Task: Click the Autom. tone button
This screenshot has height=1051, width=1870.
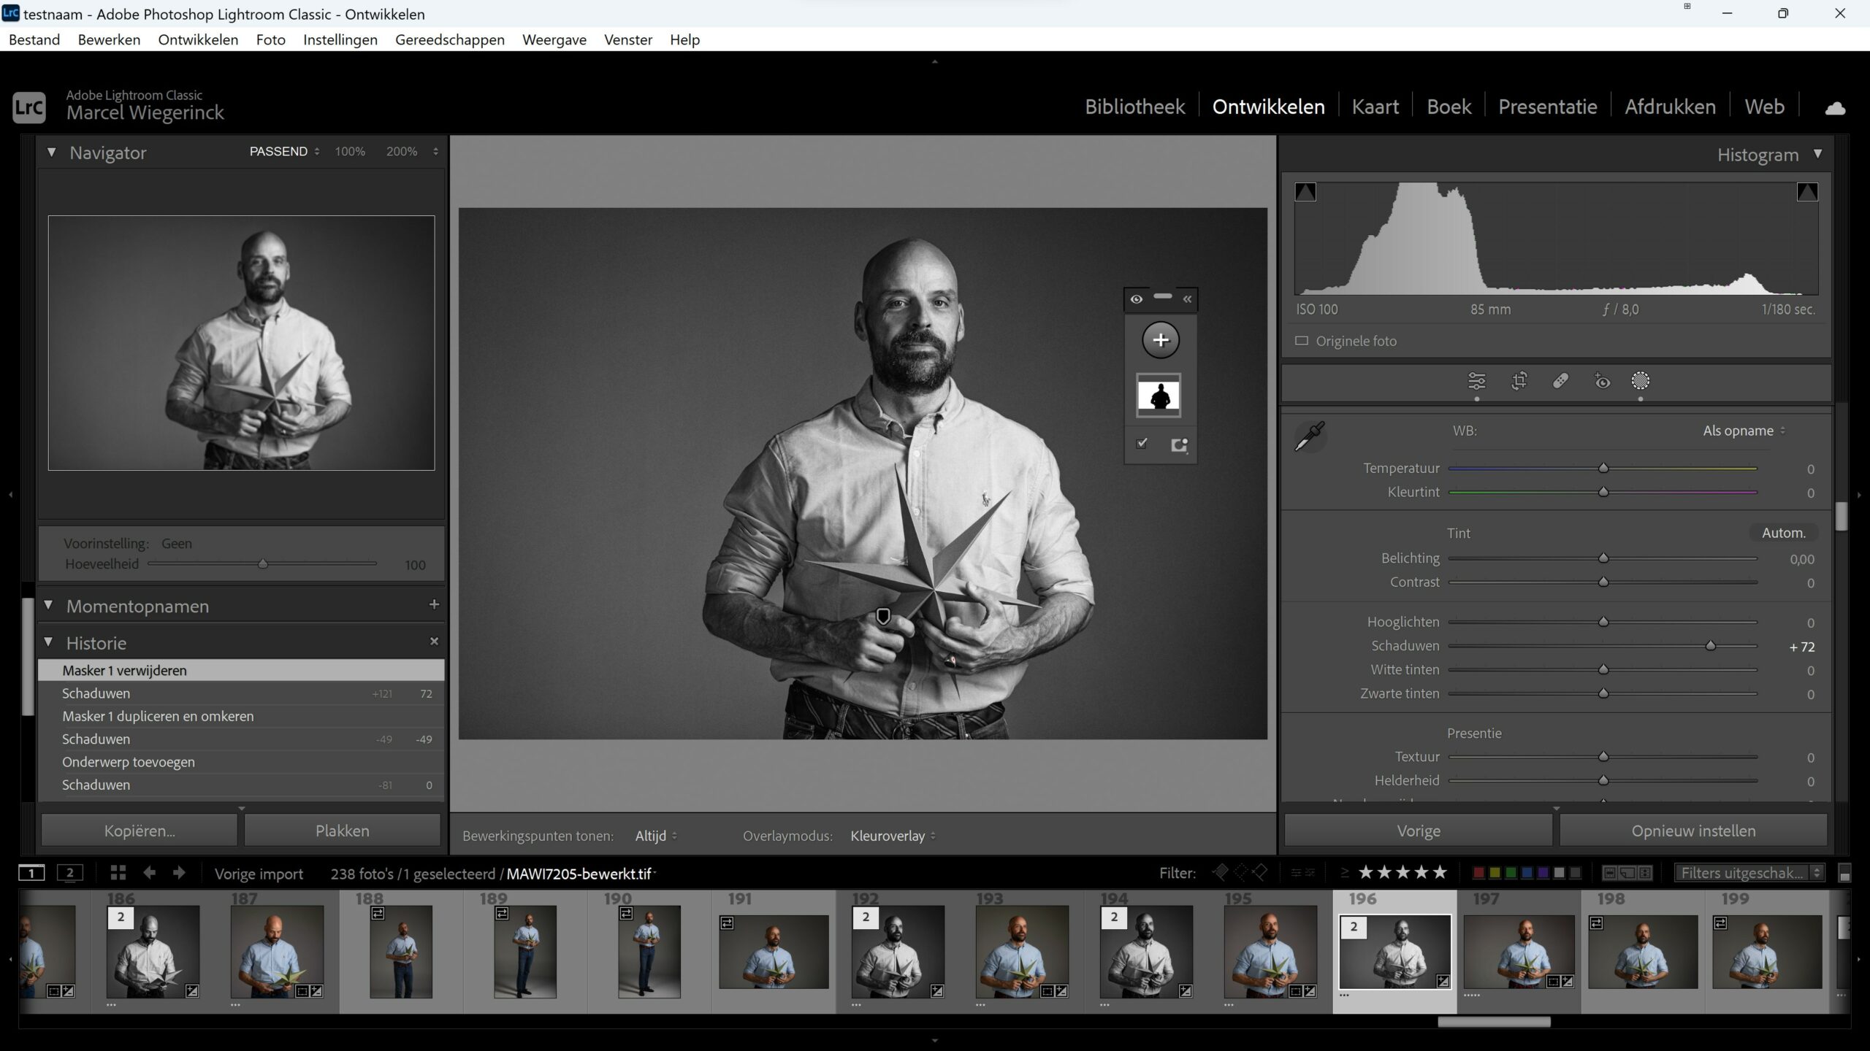Action: coord(1783,533)
